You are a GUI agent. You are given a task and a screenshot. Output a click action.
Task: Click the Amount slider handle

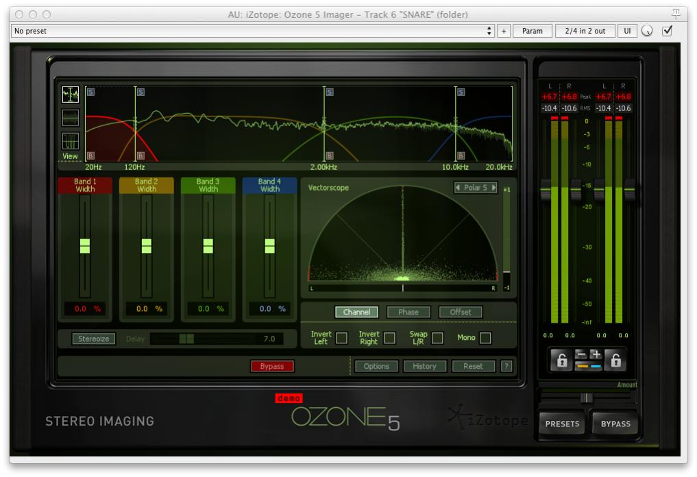(587, 397)
